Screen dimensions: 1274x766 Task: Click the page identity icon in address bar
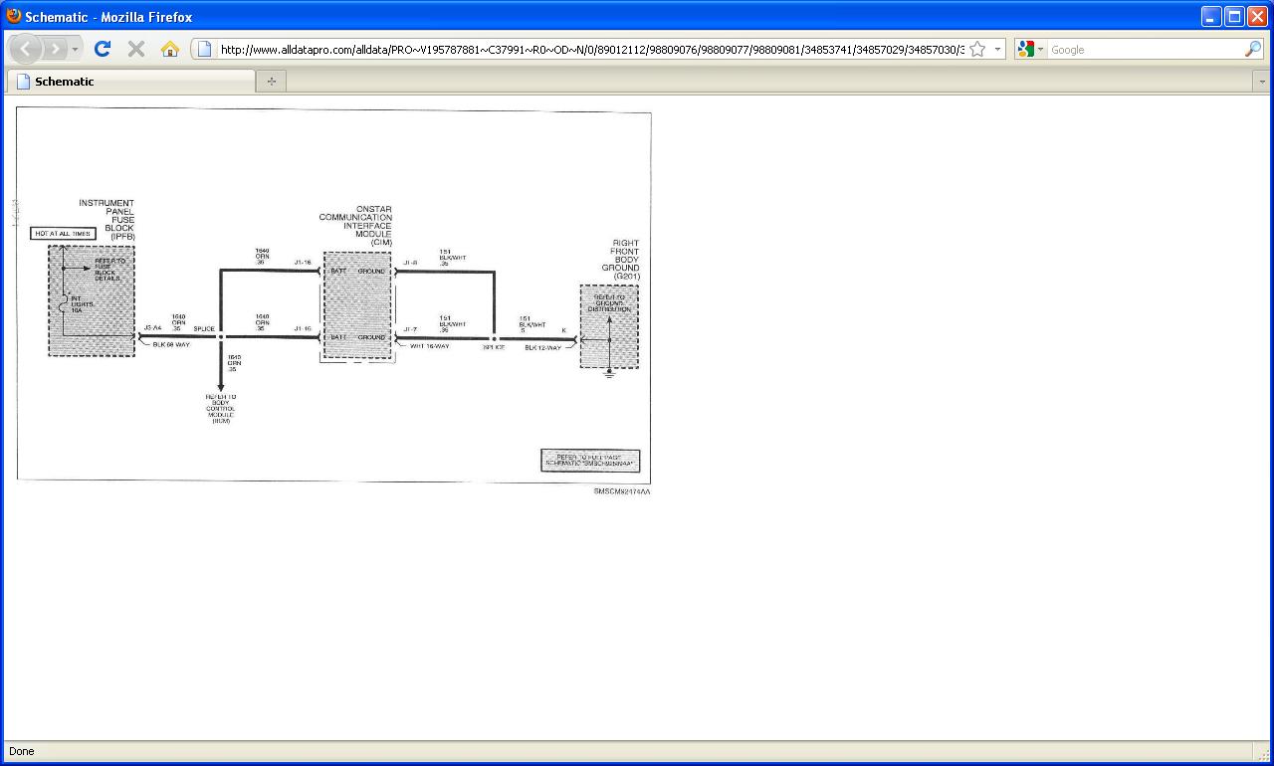204,49
